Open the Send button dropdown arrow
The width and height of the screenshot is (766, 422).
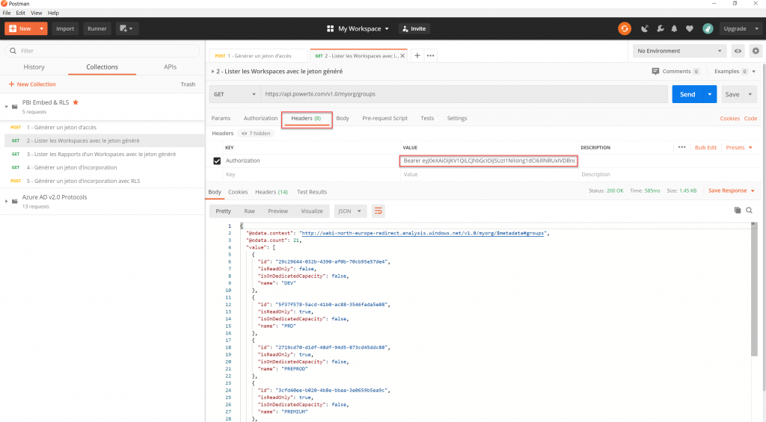pos(710,94)
